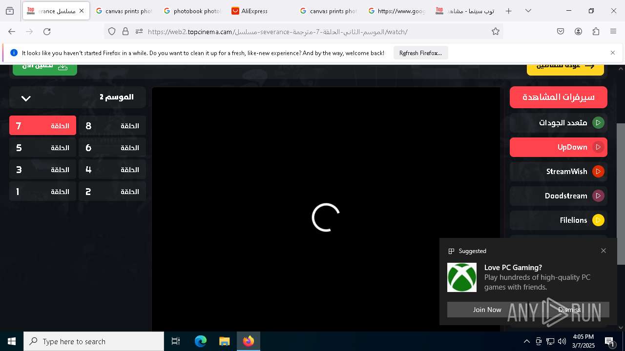The height and width of the screenshot is (351, 625).
Task: Click Firefox icon in taskbar
Action: (249, 341)
